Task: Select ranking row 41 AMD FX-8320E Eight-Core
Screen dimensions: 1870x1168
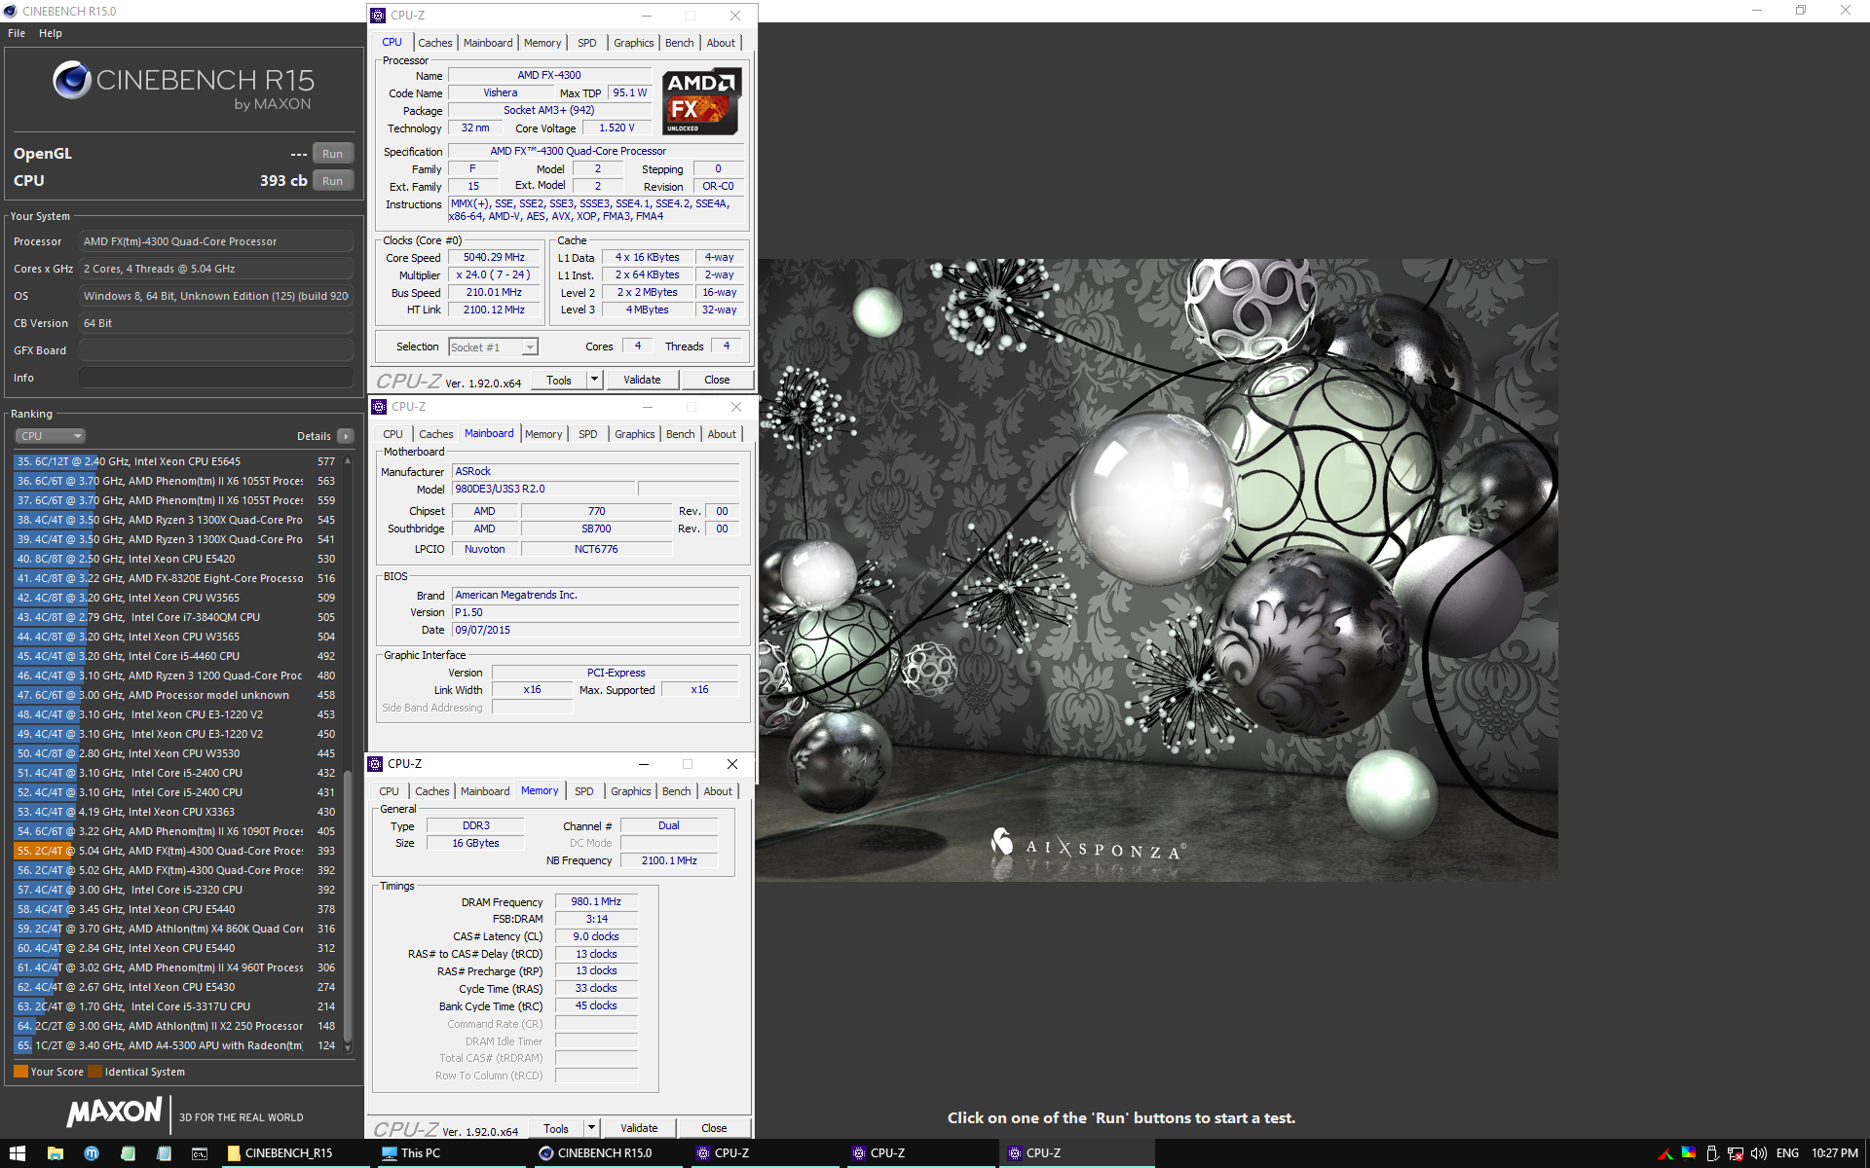Action: pyautogui.click(x=176, y=578)
